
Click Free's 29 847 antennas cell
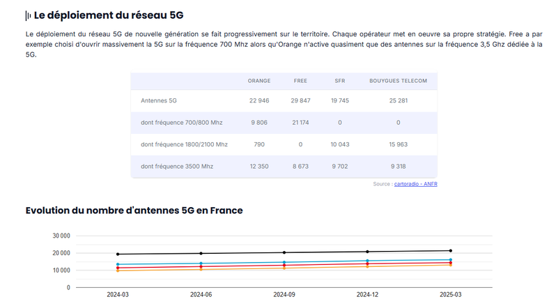point(300,100)
